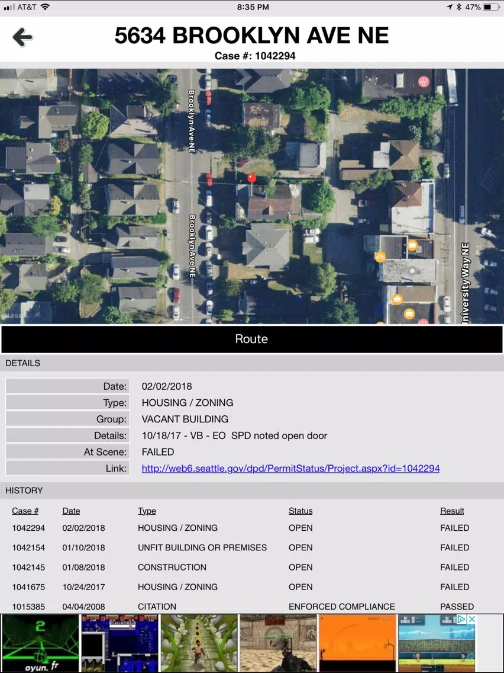Select the orange bicycle map marker
This screenshot has height=673, width=504.
point(380,257)
